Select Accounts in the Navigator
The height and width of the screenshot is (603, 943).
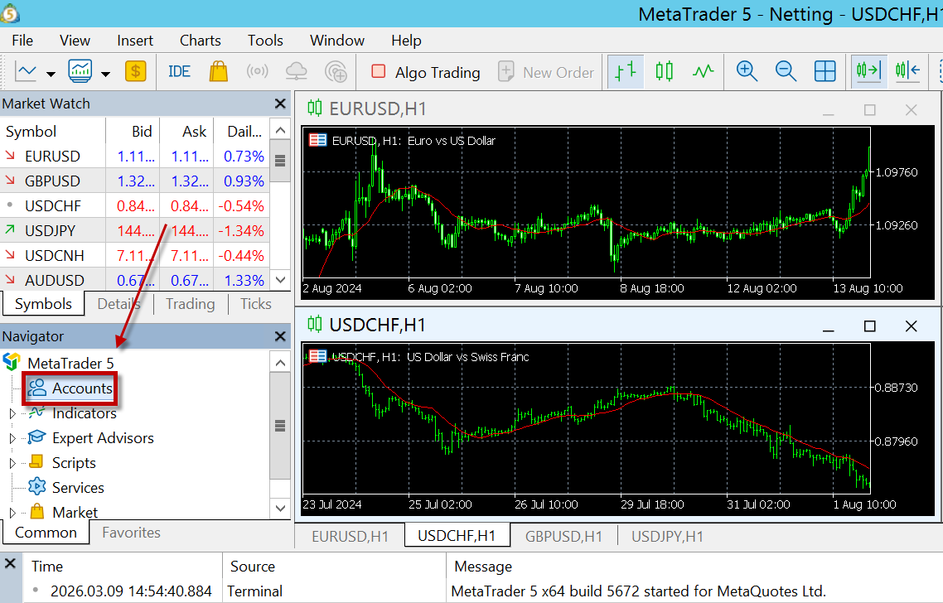coord(81,388)
